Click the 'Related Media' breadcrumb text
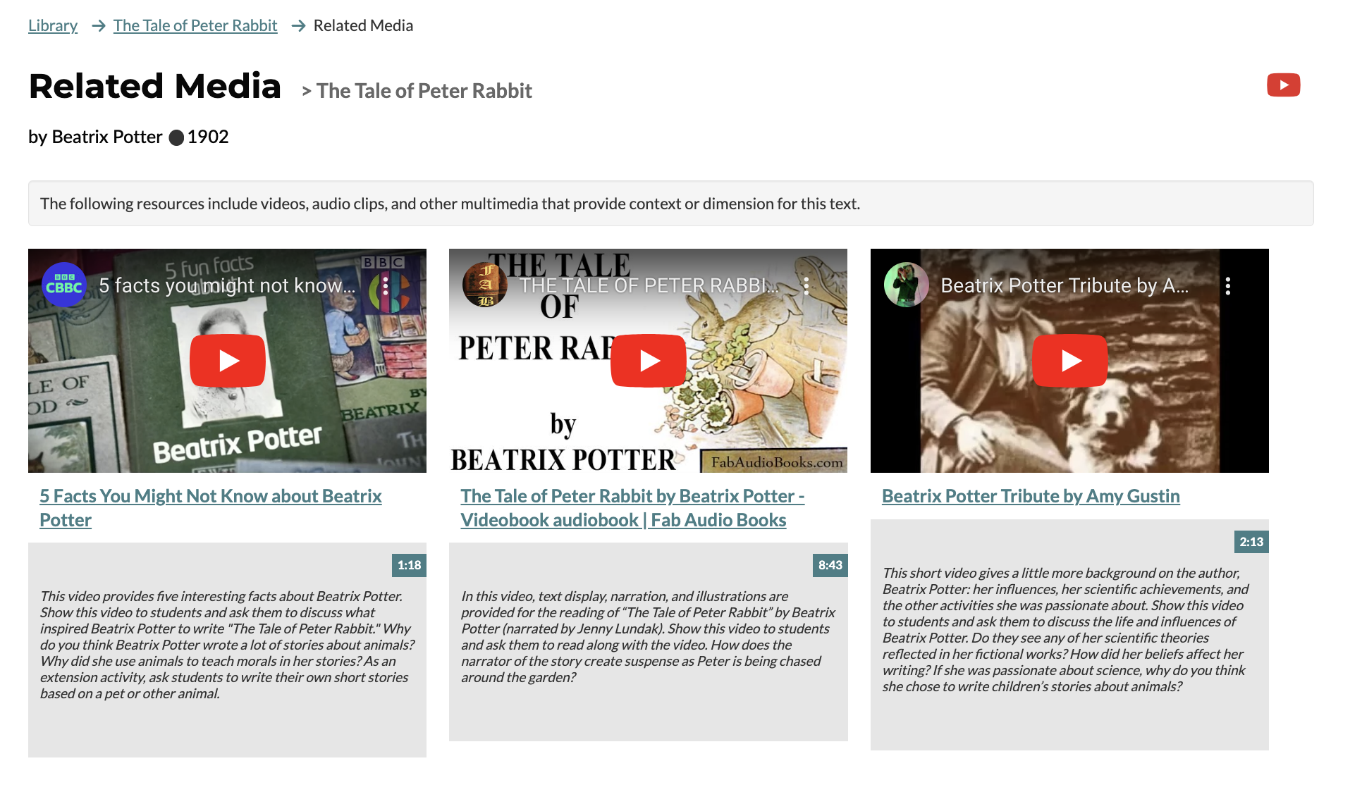1362x792 pixels. [363, 25]
